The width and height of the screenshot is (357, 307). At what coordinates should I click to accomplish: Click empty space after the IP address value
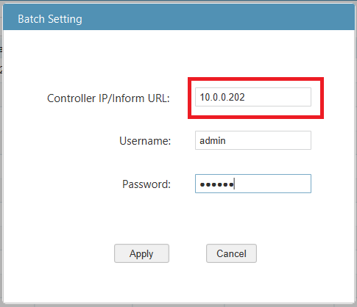coord(278,97)
